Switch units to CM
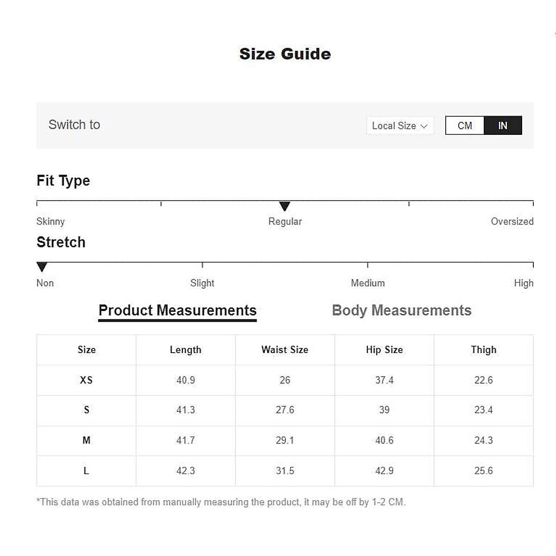The height and width of the screenshot is (556, 556). 465,126
